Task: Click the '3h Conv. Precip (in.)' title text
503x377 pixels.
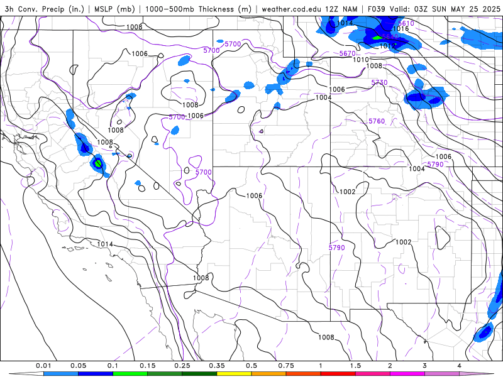Action: 45,9
